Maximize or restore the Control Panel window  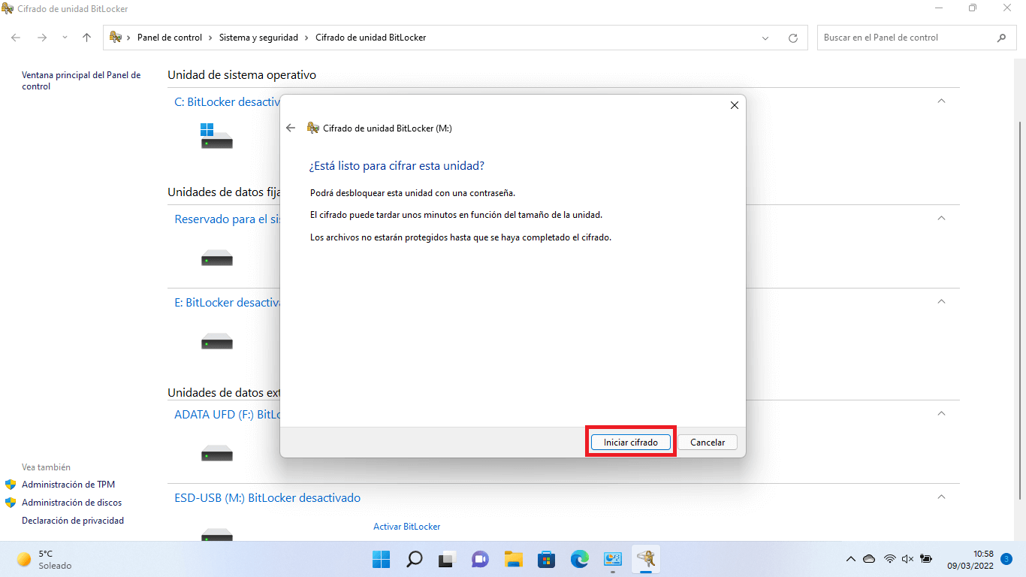click(973, 8)
